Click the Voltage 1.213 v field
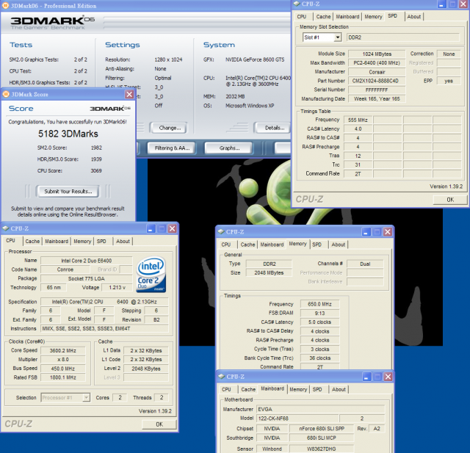Screen dimensions: 470x453 click(117, 288)
